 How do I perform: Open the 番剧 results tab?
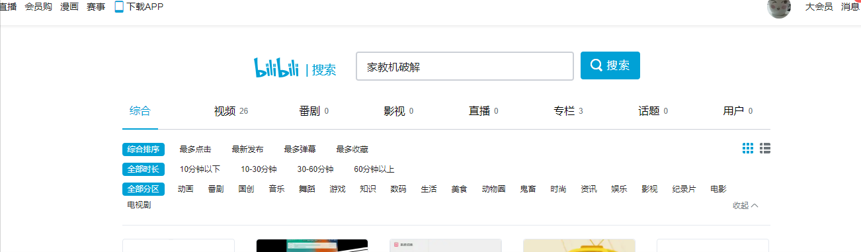314,111
